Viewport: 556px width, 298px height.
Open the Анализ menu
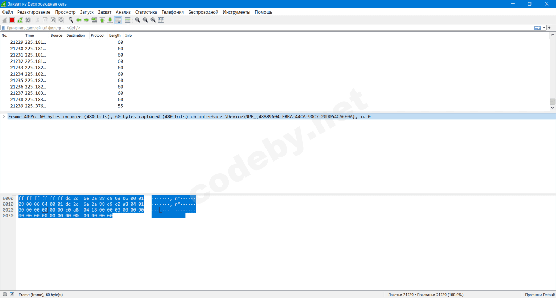point(123,12)
